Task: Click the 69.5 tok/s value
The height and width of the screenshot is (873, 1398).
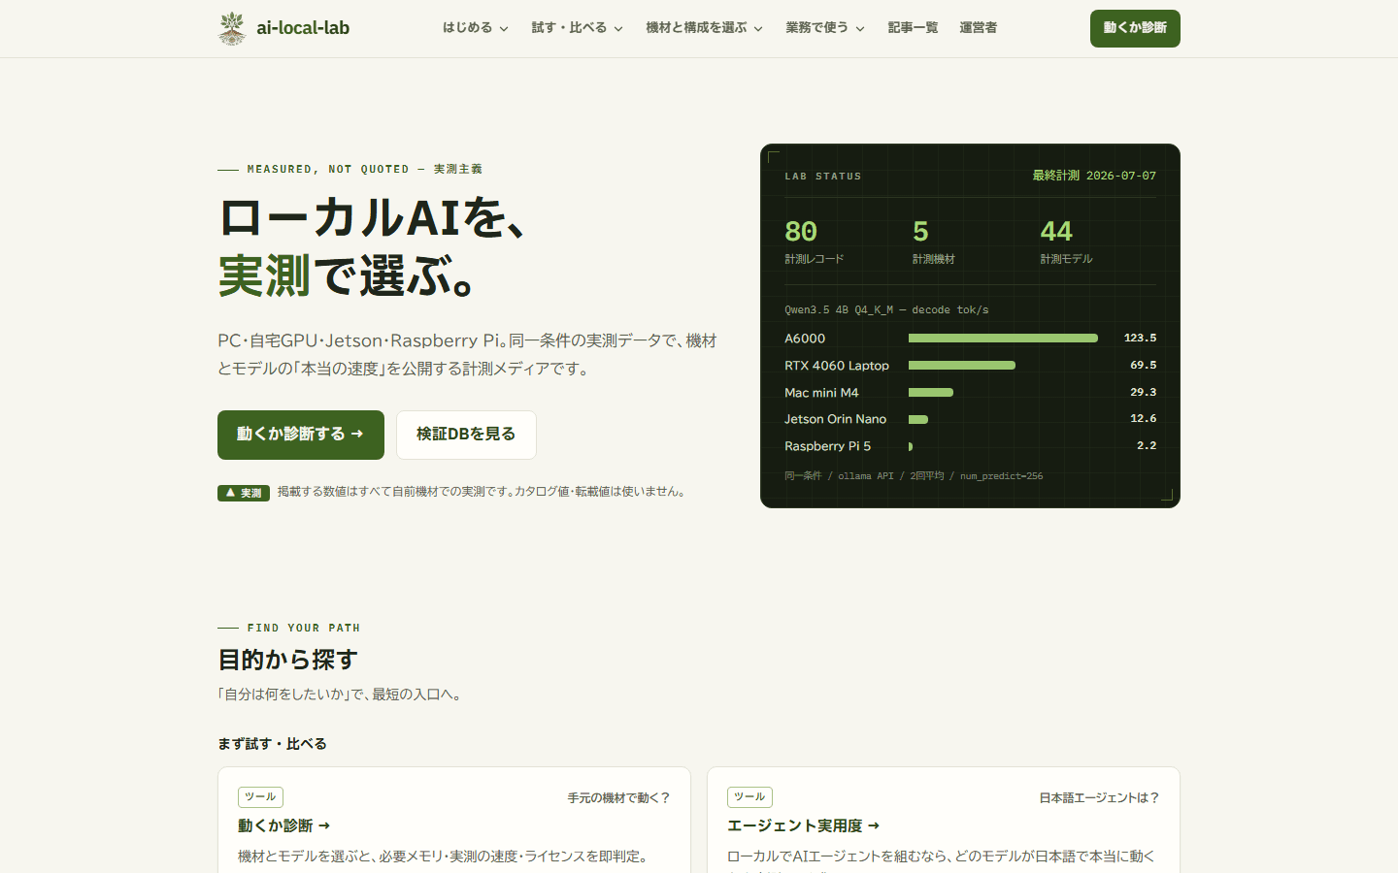Action: (x=1143, y=366)
